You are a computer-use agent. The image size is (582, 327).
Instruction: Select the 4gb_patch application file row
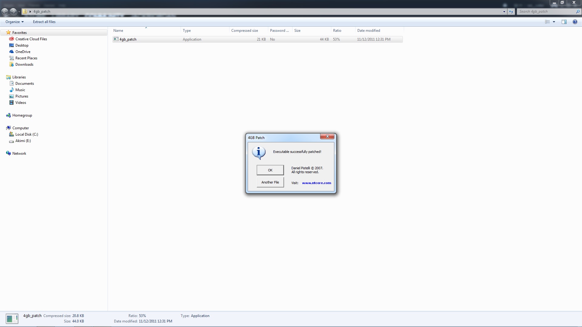[x=128, y=39]
